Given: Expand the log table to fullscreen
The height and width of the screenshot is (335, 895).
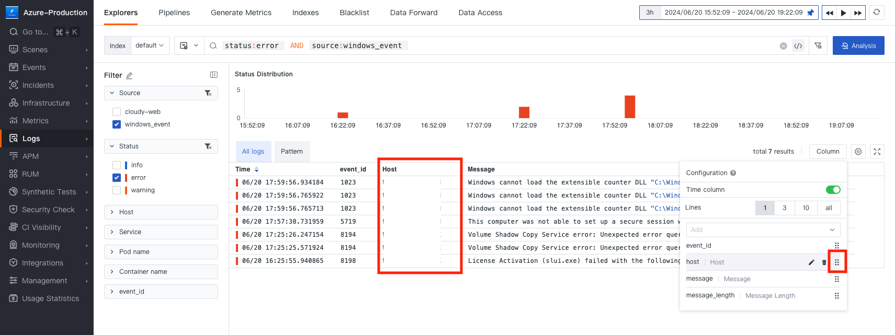Looking at the screenshot, I should pyautogui.click(x=877, y=152).
